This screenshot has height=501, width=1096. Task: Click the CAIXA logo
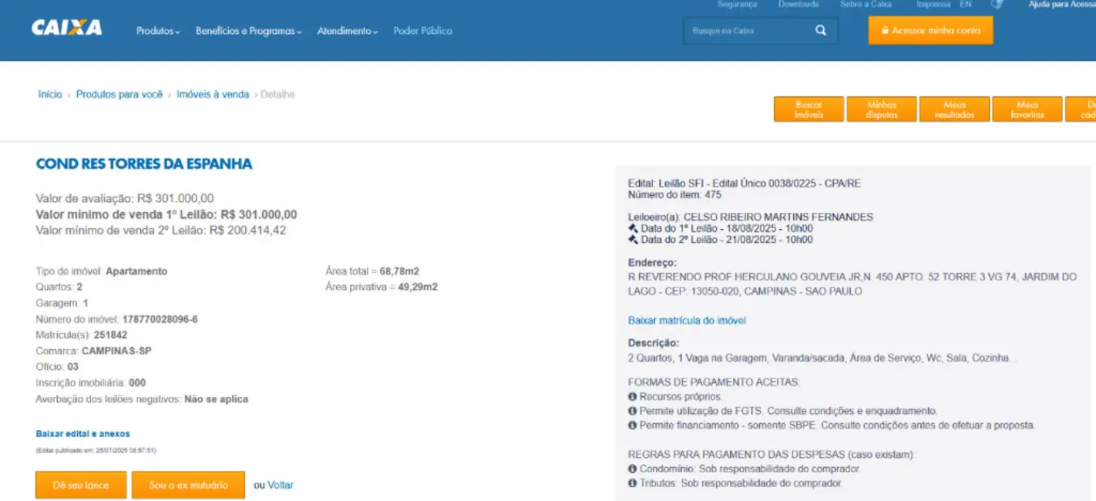(66, 29)
